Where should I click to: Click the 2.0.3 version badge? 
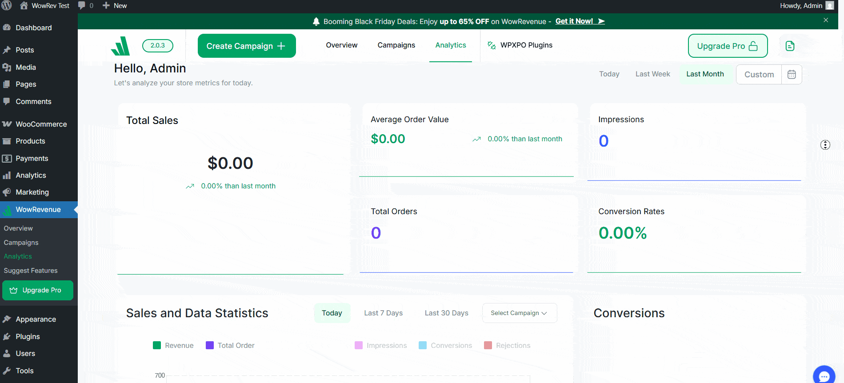[157, 45]
